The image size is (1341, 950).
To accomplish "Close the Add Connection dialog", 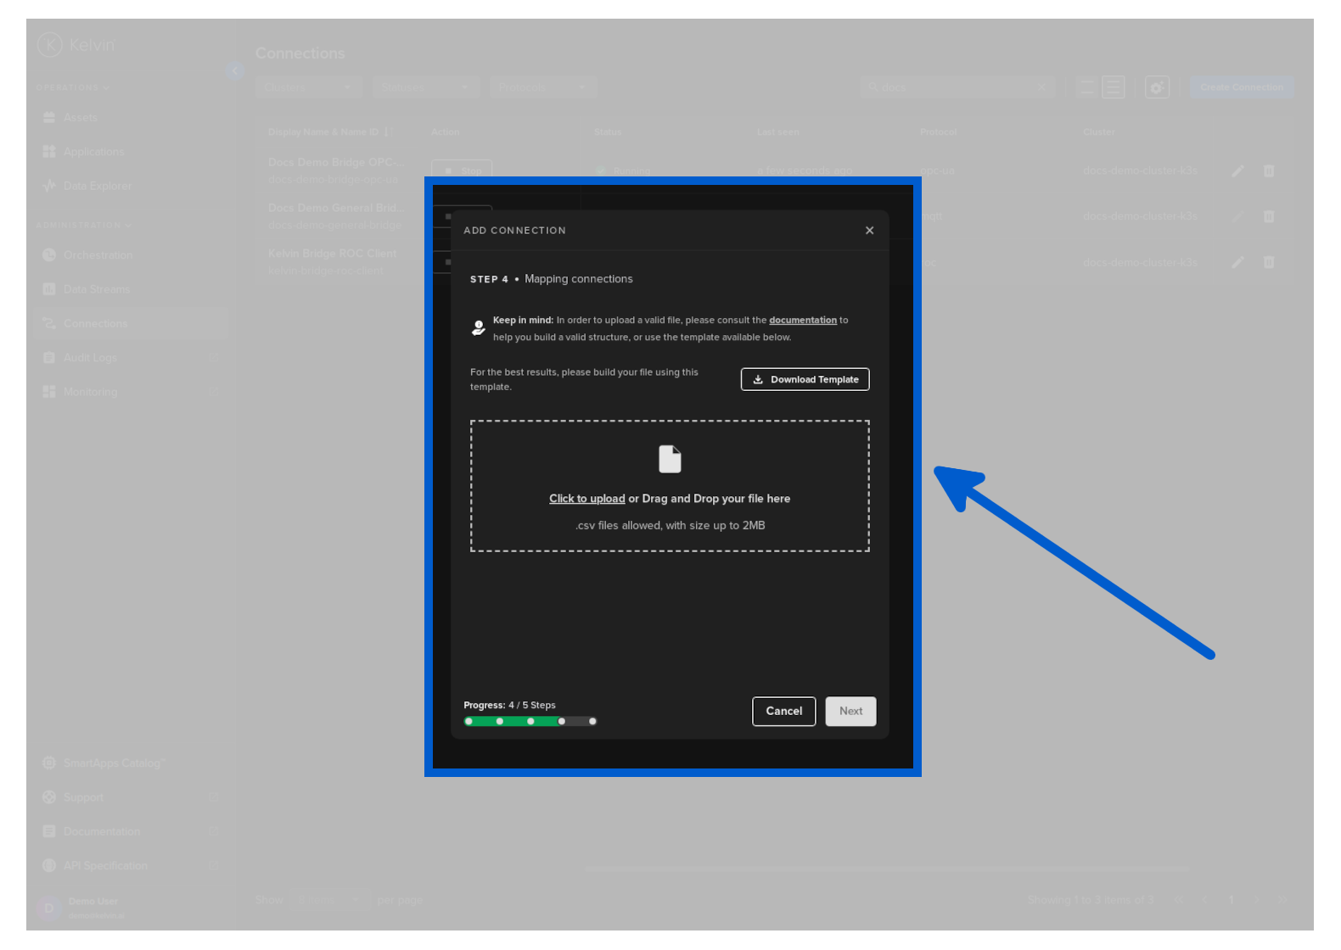I will click(869, 231).
